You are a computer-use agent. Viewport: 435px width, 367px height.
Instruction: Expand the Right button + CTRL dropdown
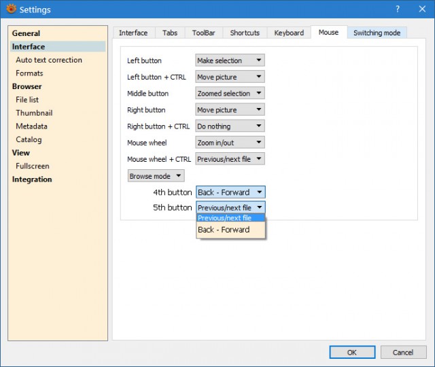(230, 126)
